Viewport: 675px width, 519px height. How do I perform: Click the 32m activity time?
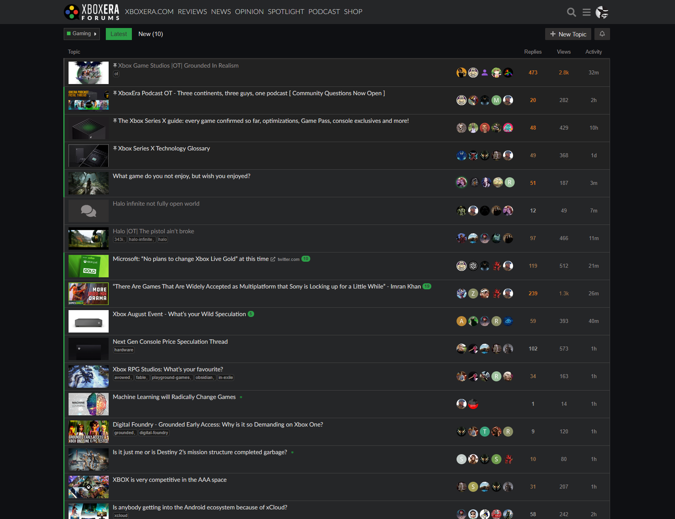(594, 72)
